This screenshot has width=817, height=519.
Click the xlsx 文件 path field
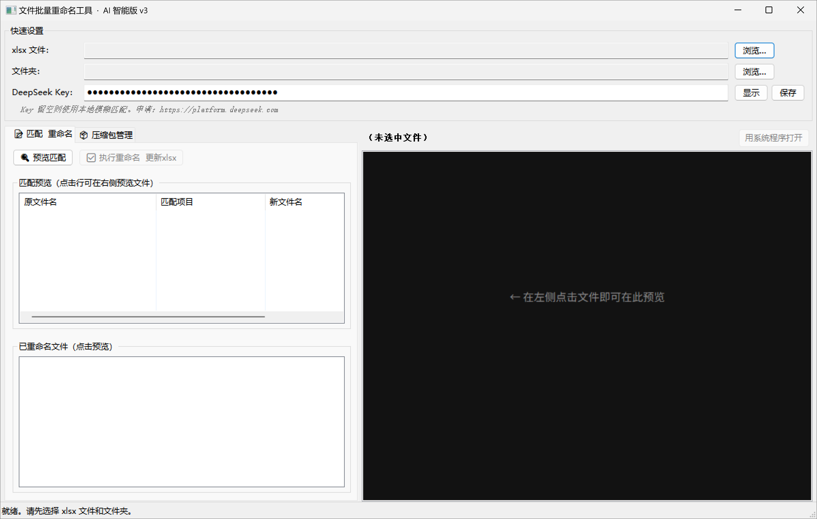tap(406, 51)
